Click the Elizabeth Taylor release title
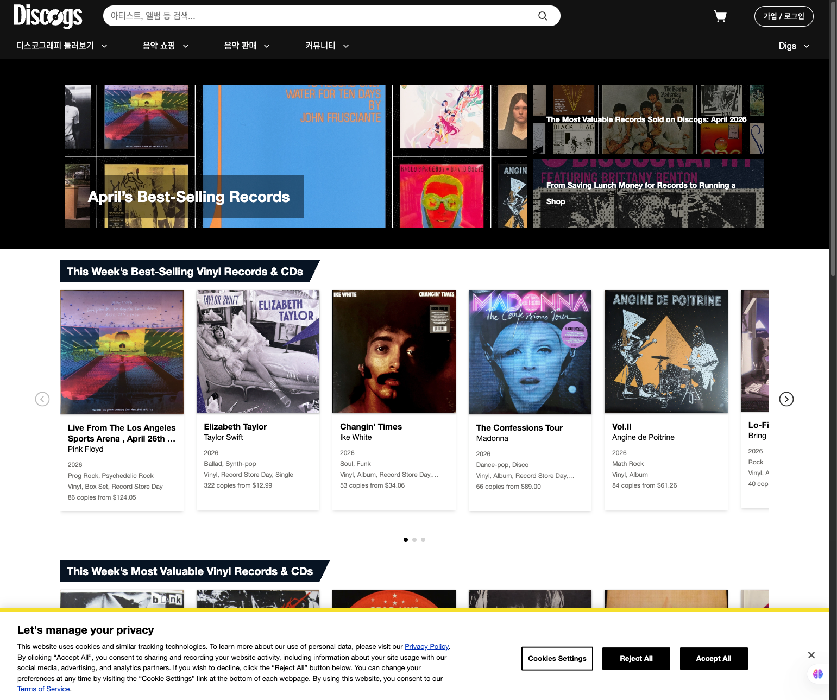 pyautogui.click(x=235, y=427)
